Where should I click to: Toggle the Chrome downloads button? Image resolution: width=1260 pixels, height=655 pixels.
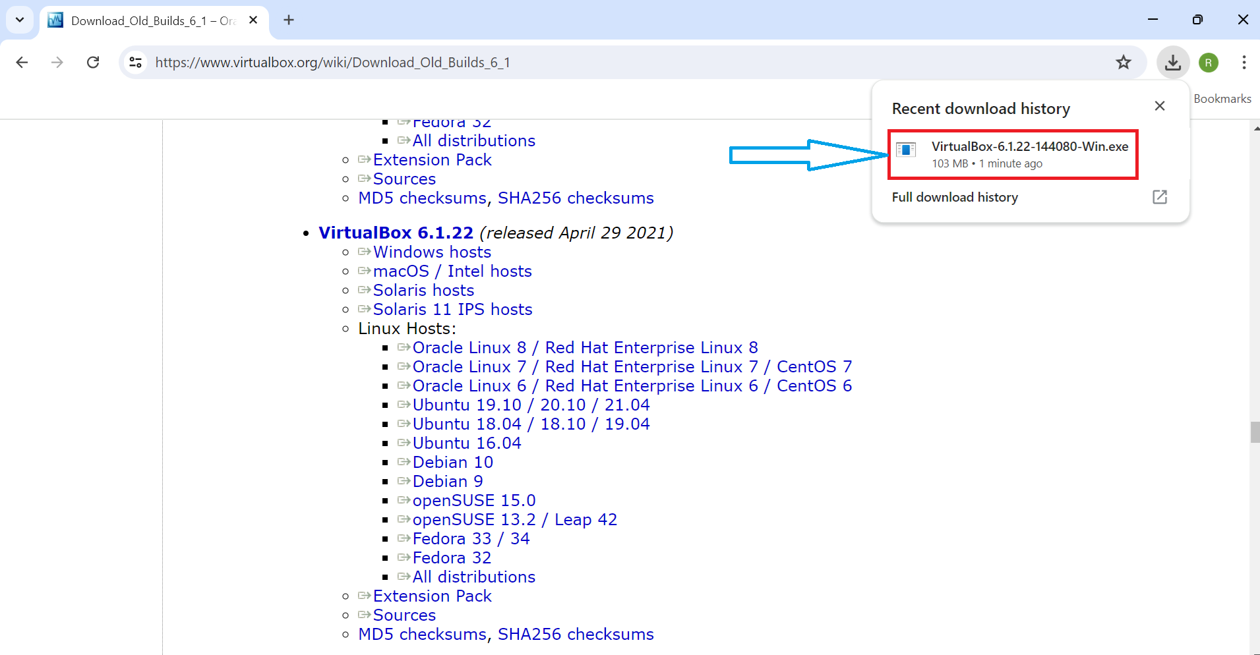tap(1173, 62)
